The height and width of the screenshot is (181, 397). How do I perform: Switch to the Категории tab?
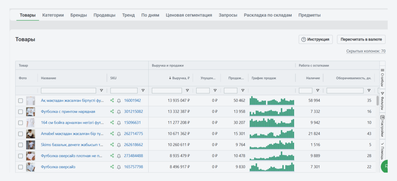click(x=53, y=15)
